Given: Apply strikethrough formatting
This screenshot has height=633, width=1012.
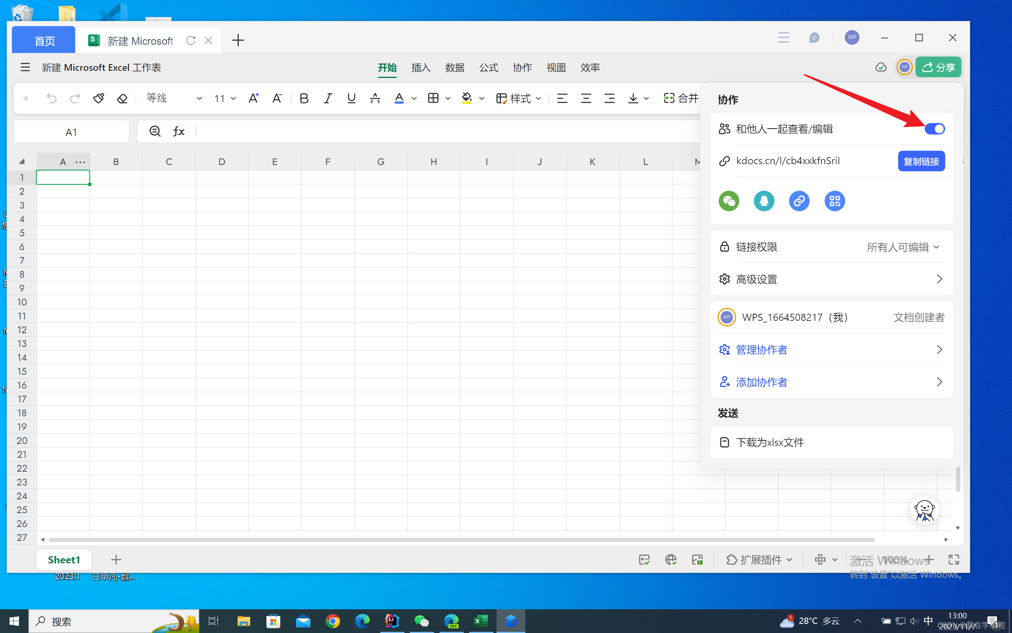Looking at the screenshot, I should pos(375,99).
